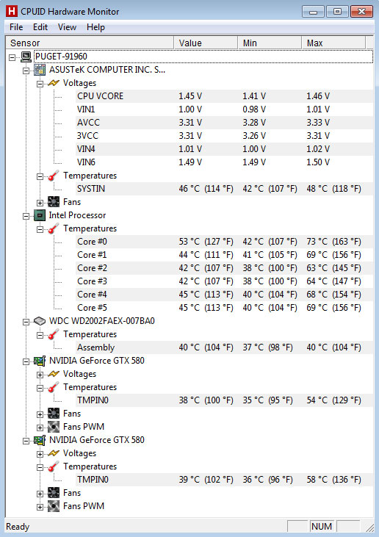This screenshot has height=537, width=379.
Task: Click the Value column header
Action: [x=206, y=43]
